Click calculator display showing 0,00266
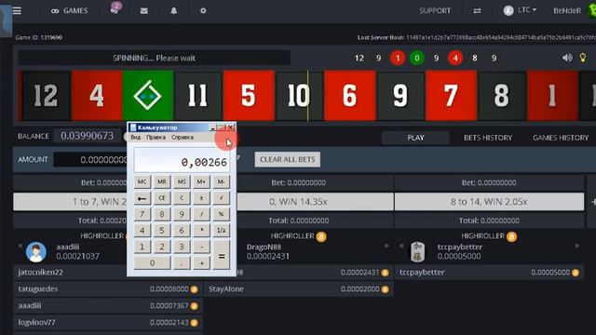The width and height of the screenshot is (596, 335). [x=183, y=160]
